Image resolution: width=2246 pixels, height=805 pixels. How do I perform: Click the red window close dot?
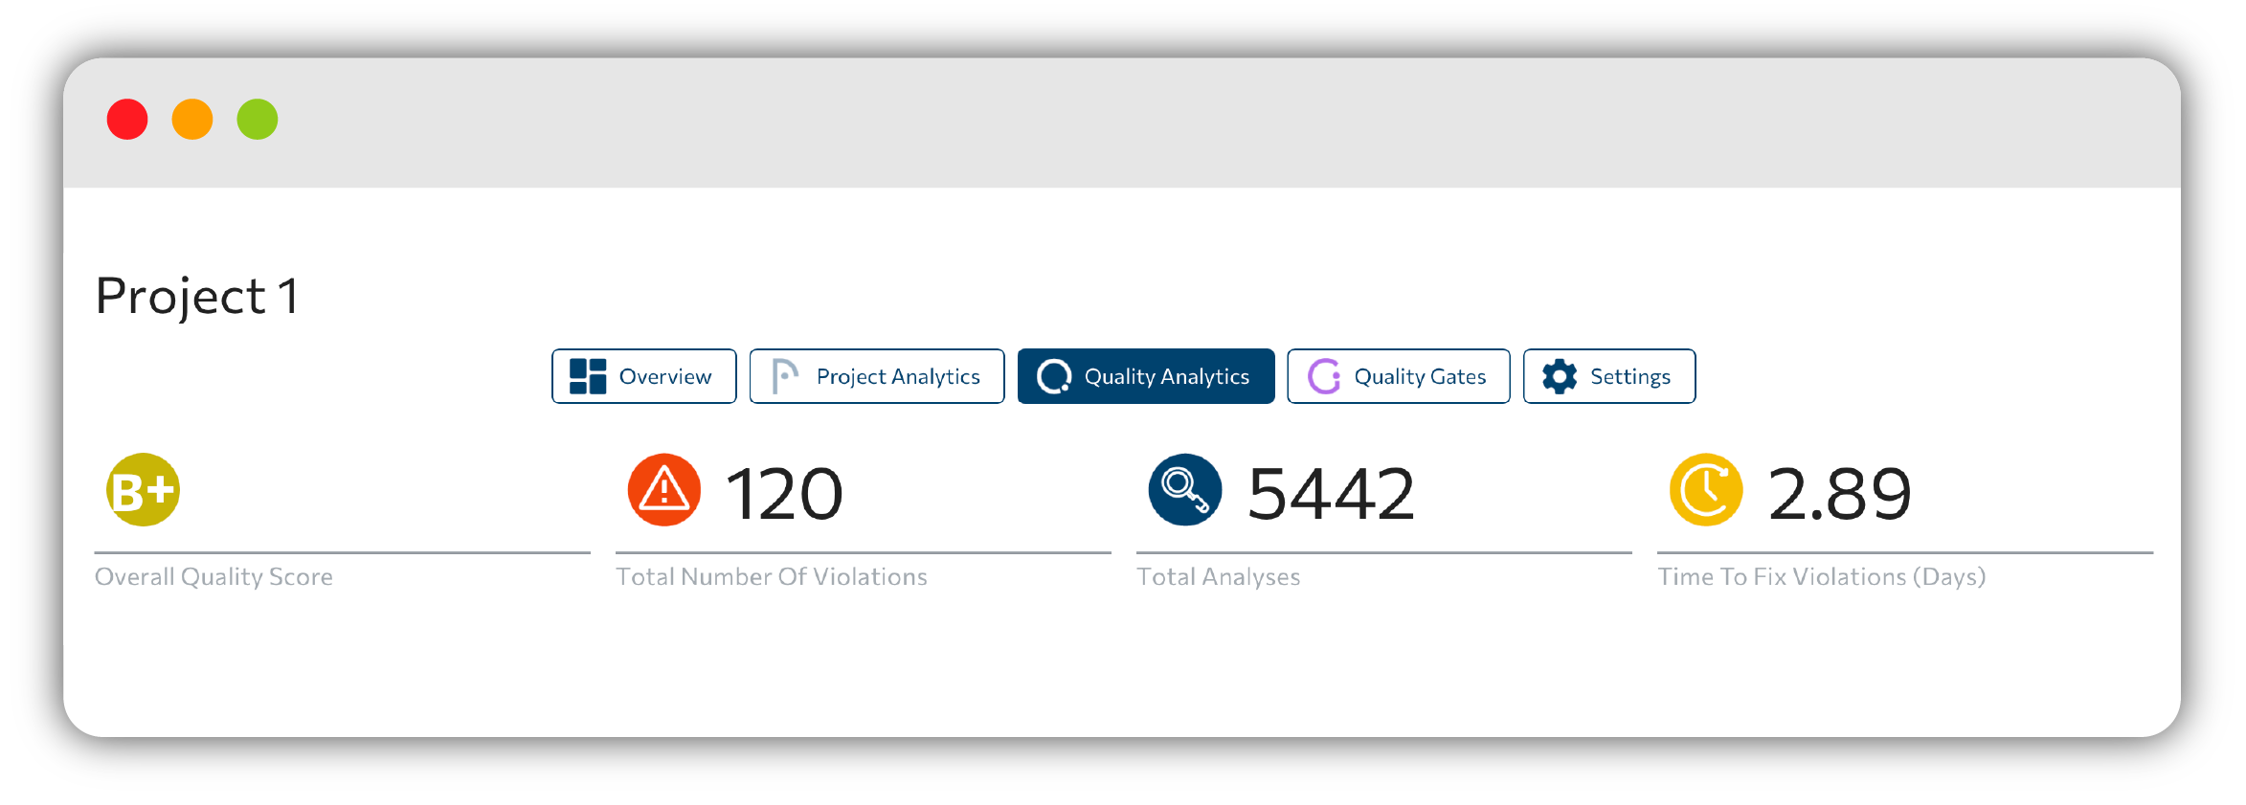coord(127,120)
